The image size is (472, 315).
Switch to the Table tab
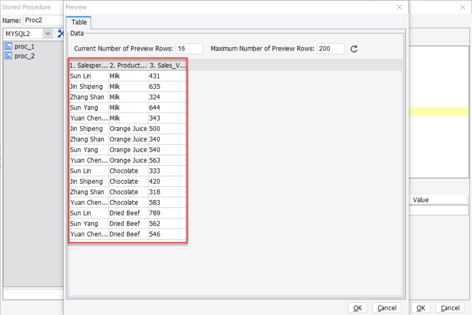pos(78,22)
